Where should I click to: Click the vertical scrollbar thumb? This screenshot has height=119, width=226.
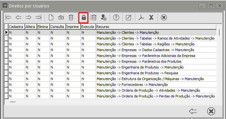tap(219, 32)
